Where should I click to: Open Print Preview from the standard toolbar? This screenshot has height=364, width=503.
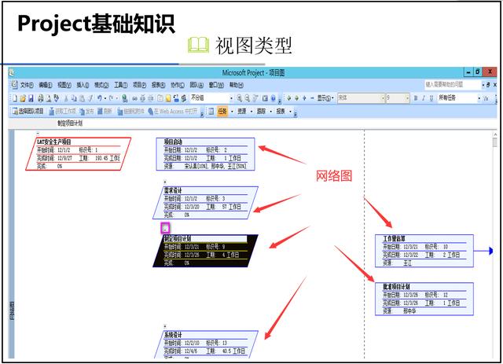point(48,98)
